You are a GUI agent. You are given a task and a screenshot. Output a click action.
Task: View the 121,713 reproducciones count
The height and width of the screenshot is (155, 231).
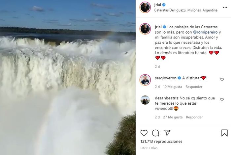[161, 142]
